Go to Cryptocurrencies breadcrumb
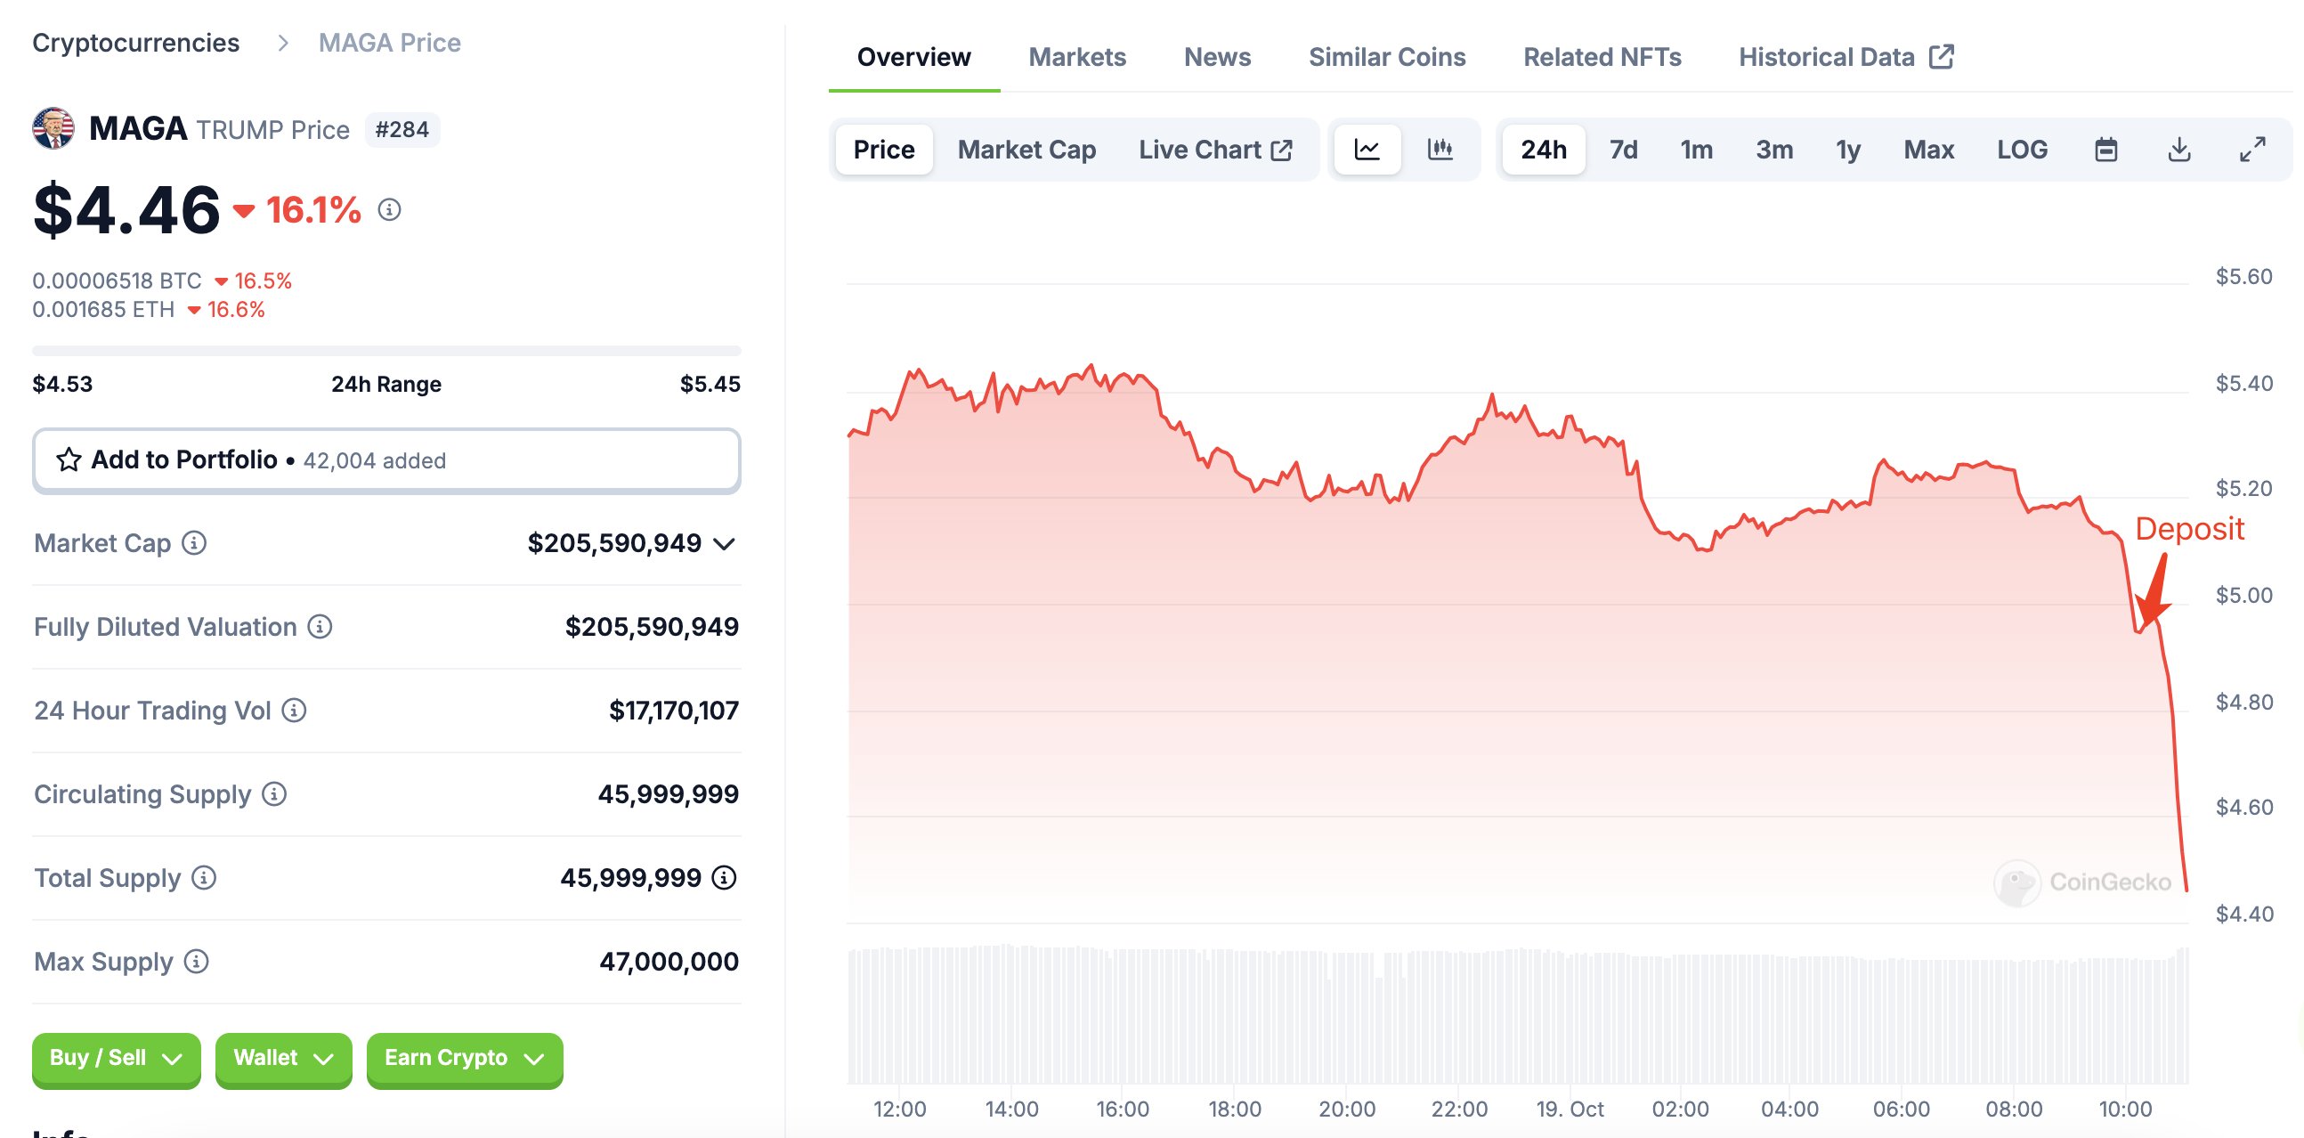The width and height of the screenshot is (2304, 1138). (x=136, y=43)
